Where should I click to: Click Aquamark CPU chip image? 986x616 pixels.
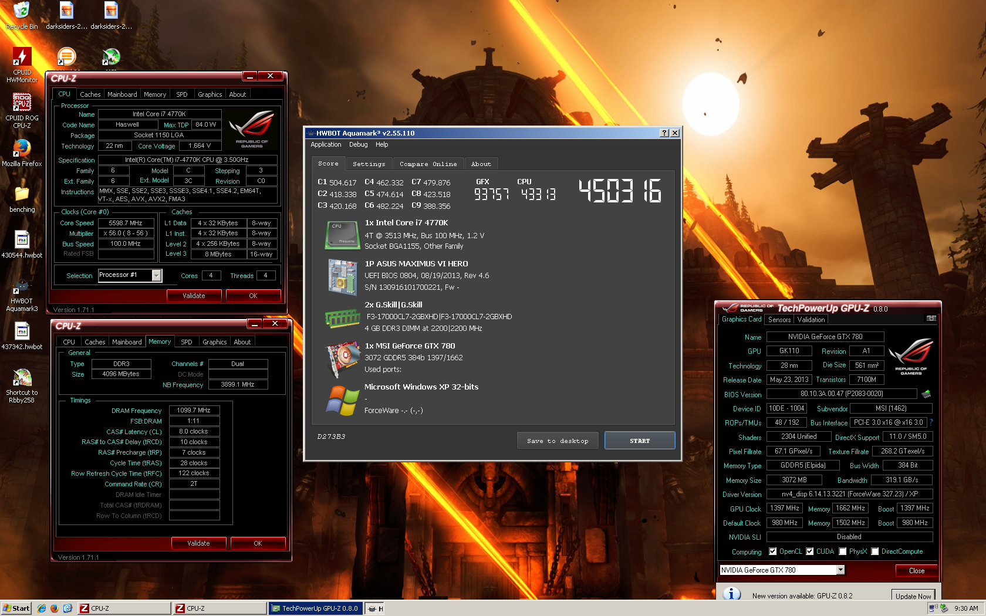pos(343,235)
